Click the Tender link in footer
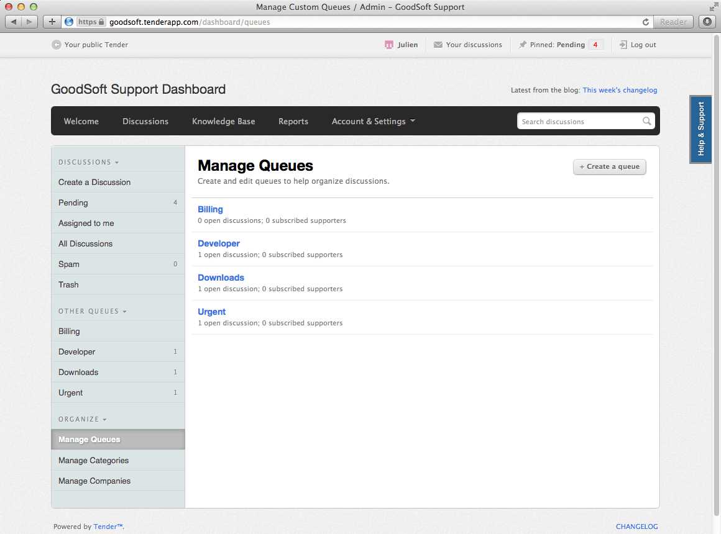Image resolution: width=721 pixels, height=534 pixels. tap(108, 526)
